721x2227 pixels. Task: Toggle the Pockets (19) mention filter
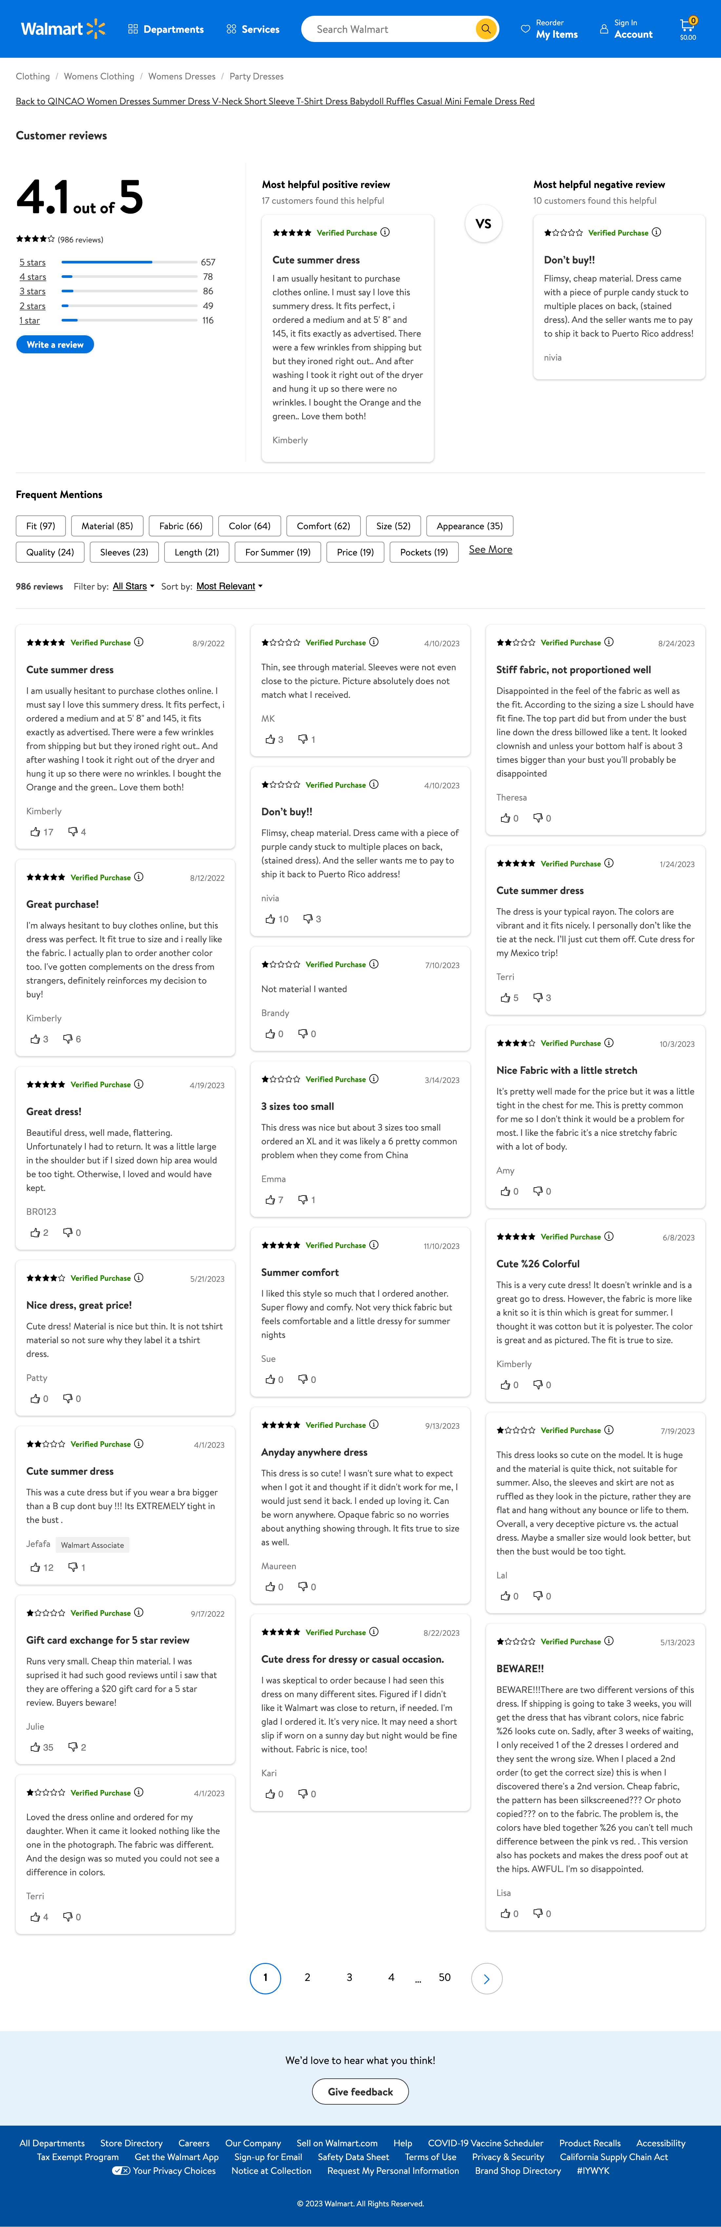coord(424,552)
